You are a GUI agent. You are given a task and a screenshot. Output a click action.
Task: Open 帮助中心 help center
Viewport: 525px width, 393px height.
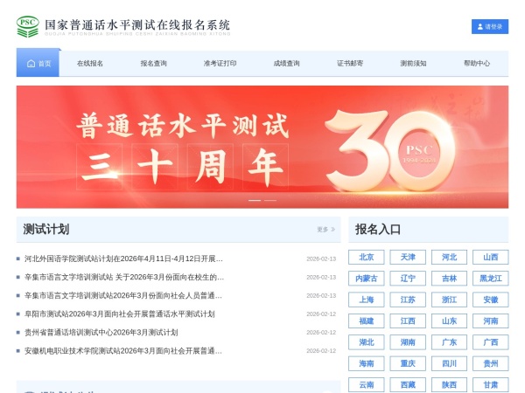click(x=477, y=64)
